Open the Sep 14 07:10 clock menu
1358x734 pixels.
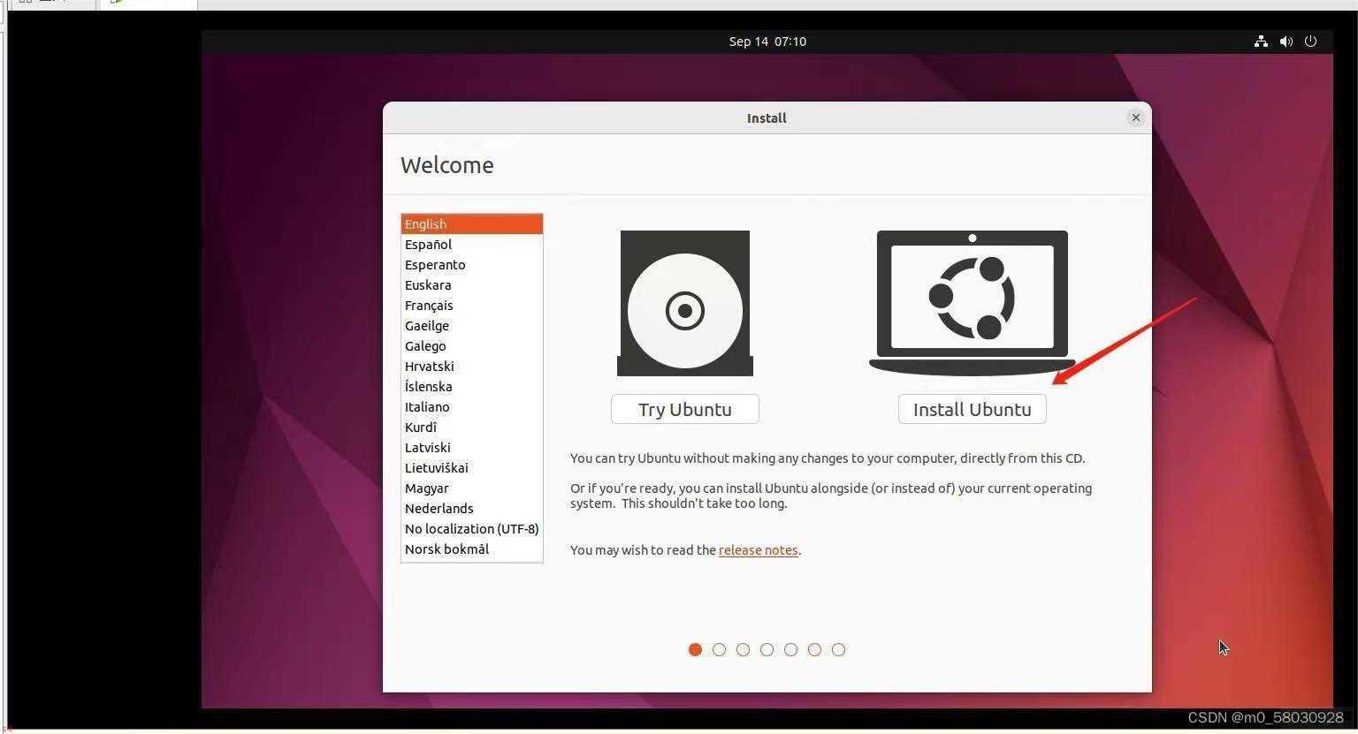(x=767, y=42)
